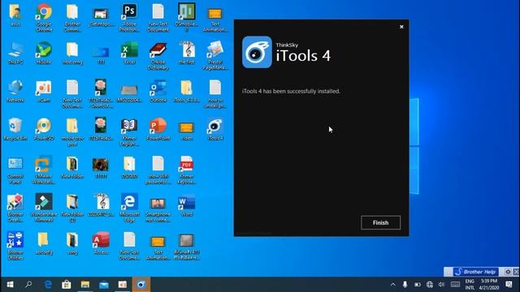Select the 'song' folder on desktop
The height and width of the screenshot is (292, 520).
pyautogui.click(x=72, y=243)
